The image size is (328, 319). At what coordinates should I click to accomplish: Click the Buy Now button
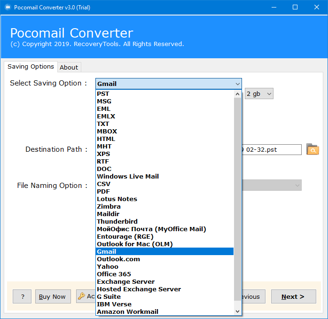[53, 296]
